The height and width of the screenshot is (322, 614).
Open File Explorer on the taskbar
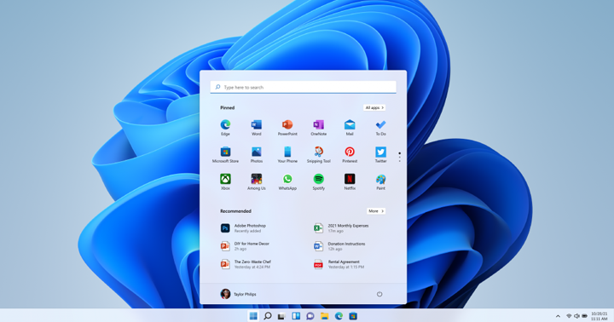[324, 316]
